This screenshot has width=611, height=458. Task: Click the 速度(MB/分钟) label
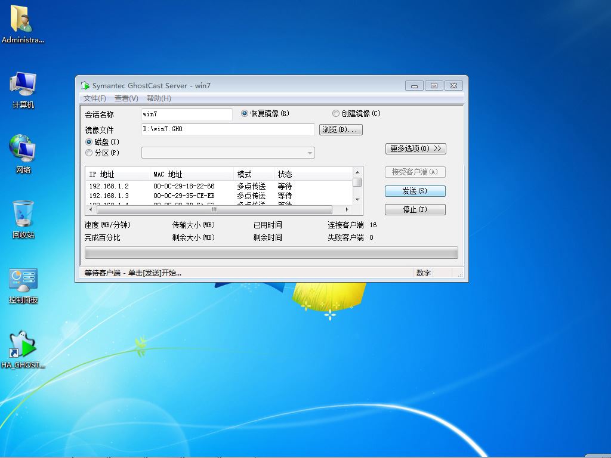pos(107,225)
